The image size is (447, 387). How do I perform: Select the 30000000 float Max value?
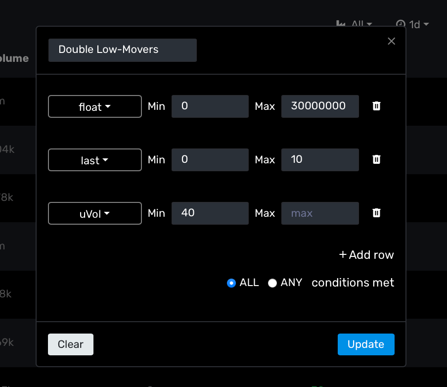pyautogui.click(x=320, y=106)
